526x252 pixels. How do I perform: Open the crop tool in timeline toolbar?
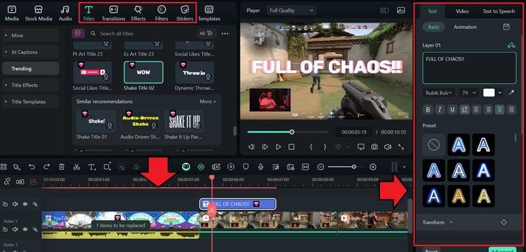click(107, 167)
